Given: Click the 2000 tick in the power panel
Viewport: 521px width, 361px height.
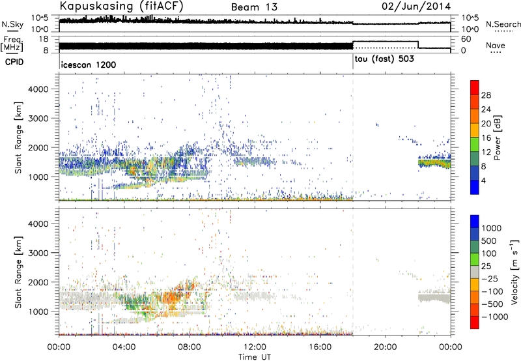Looking at the screenshot, I should coord(38,147).
